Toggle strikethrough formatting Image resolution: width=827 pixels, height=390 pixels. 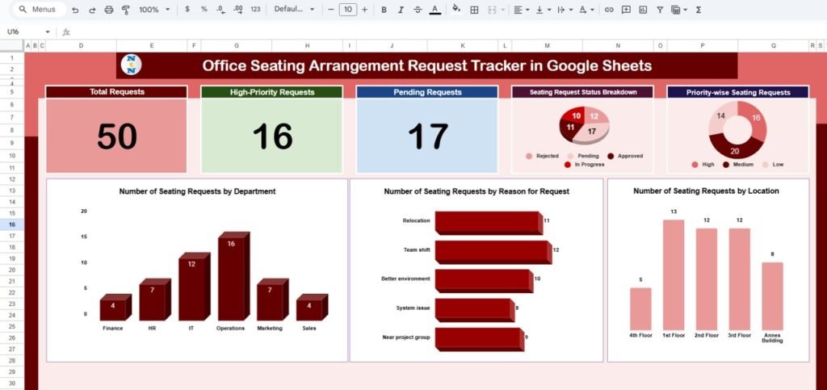click(418, 10)
